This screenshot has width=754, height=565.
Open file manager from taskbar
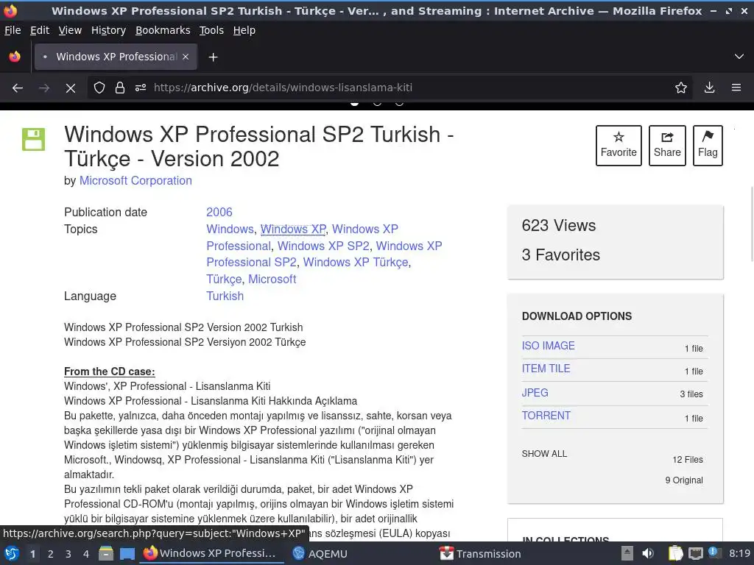106,553
